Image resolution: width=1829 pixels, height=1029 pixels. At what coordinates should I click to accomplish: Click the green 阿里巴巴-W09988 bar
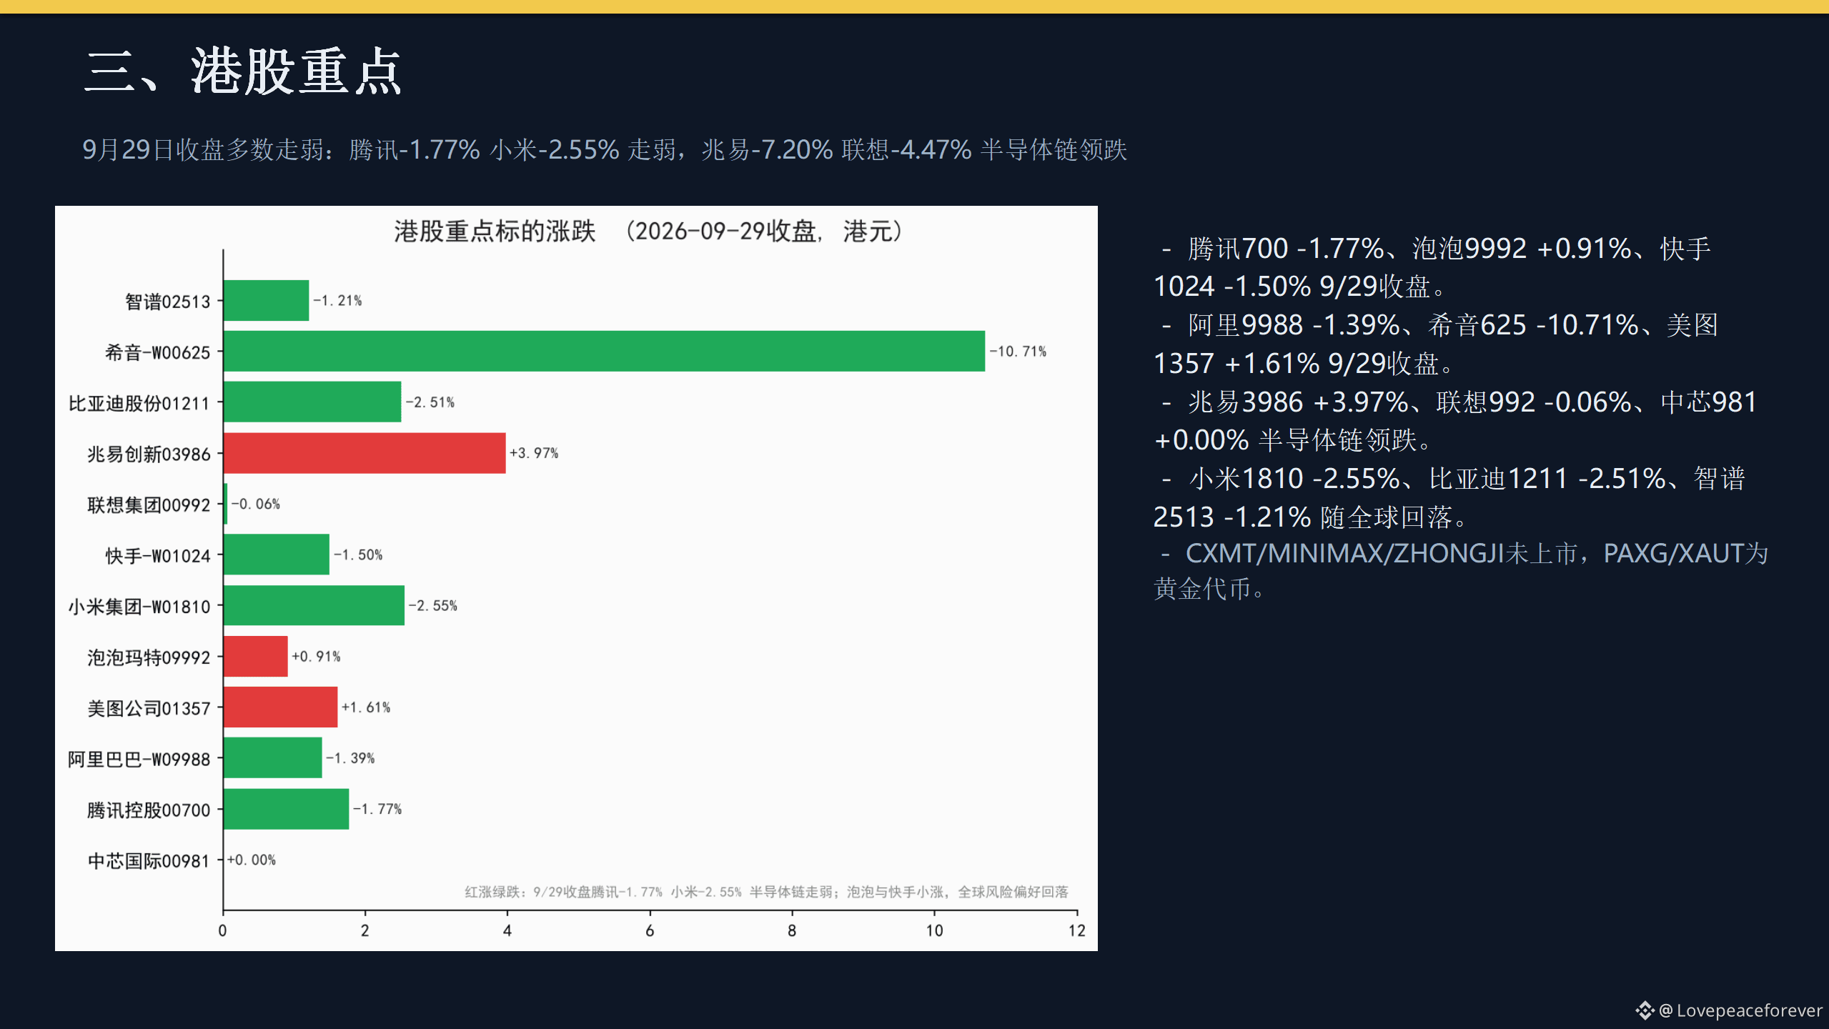273,757
